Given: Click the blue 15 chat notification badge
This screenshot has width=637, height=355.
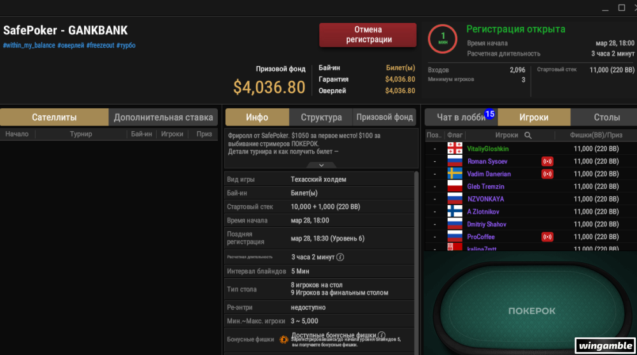Looking at the screenshot, I should pos(489,114).
